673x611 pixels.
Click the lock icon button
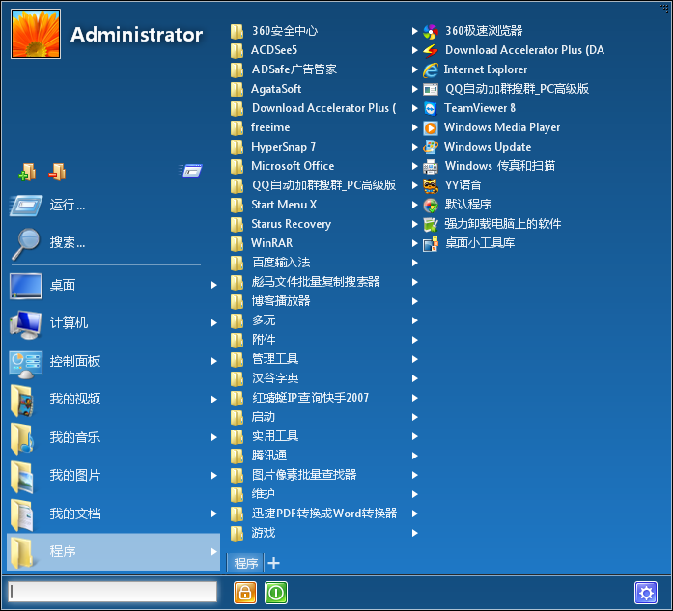pyautogui.click(x=245, y=593)
